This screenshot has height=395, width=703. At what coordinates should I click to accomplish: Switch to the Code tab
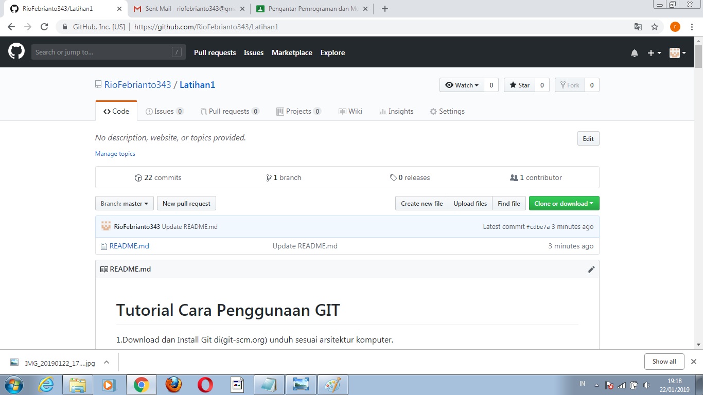click(x=116, y=111)
